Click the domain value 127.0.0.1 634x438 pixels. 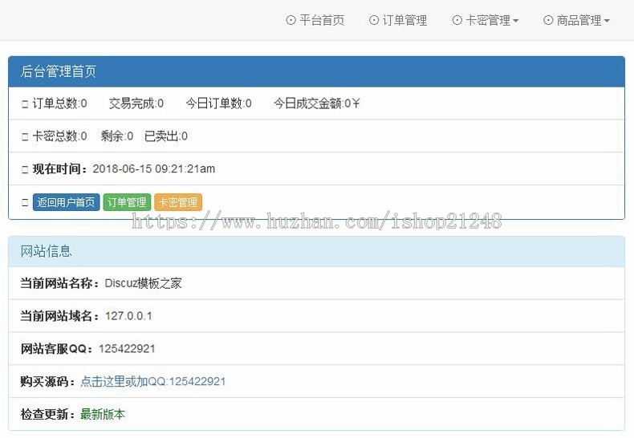pos(128,316)
